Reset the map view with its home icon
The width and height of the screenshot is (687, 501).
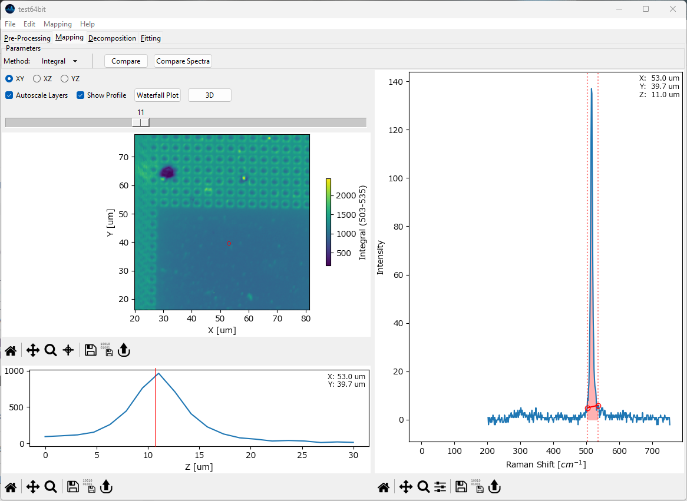point(11,350)
